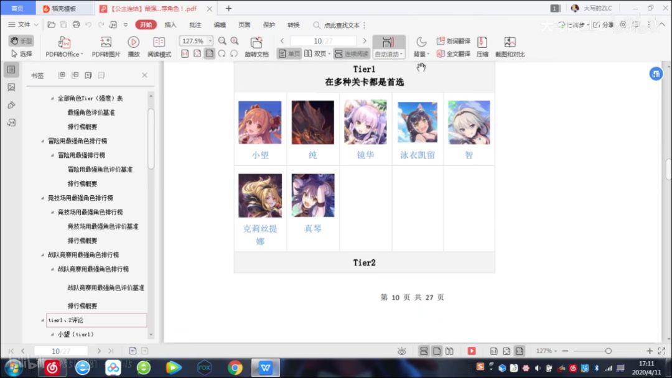672x378 pixels.
Task: Click the zoom in plus in status bar
Action: point(650,351)
